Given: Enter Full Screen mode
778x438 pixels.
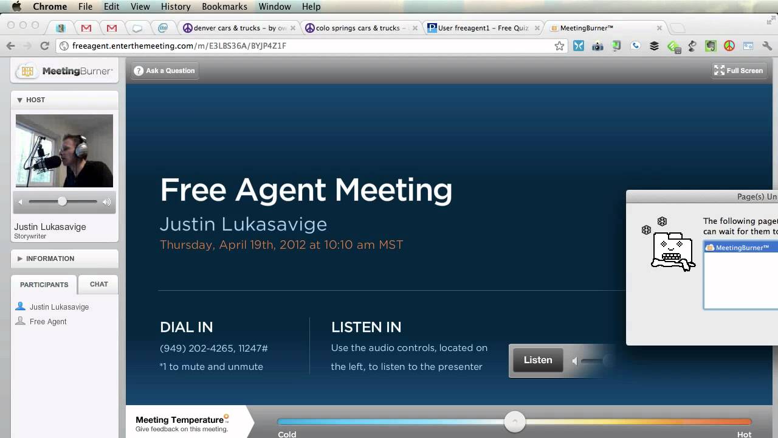Looking at the screenshot, I should point(738,71).
